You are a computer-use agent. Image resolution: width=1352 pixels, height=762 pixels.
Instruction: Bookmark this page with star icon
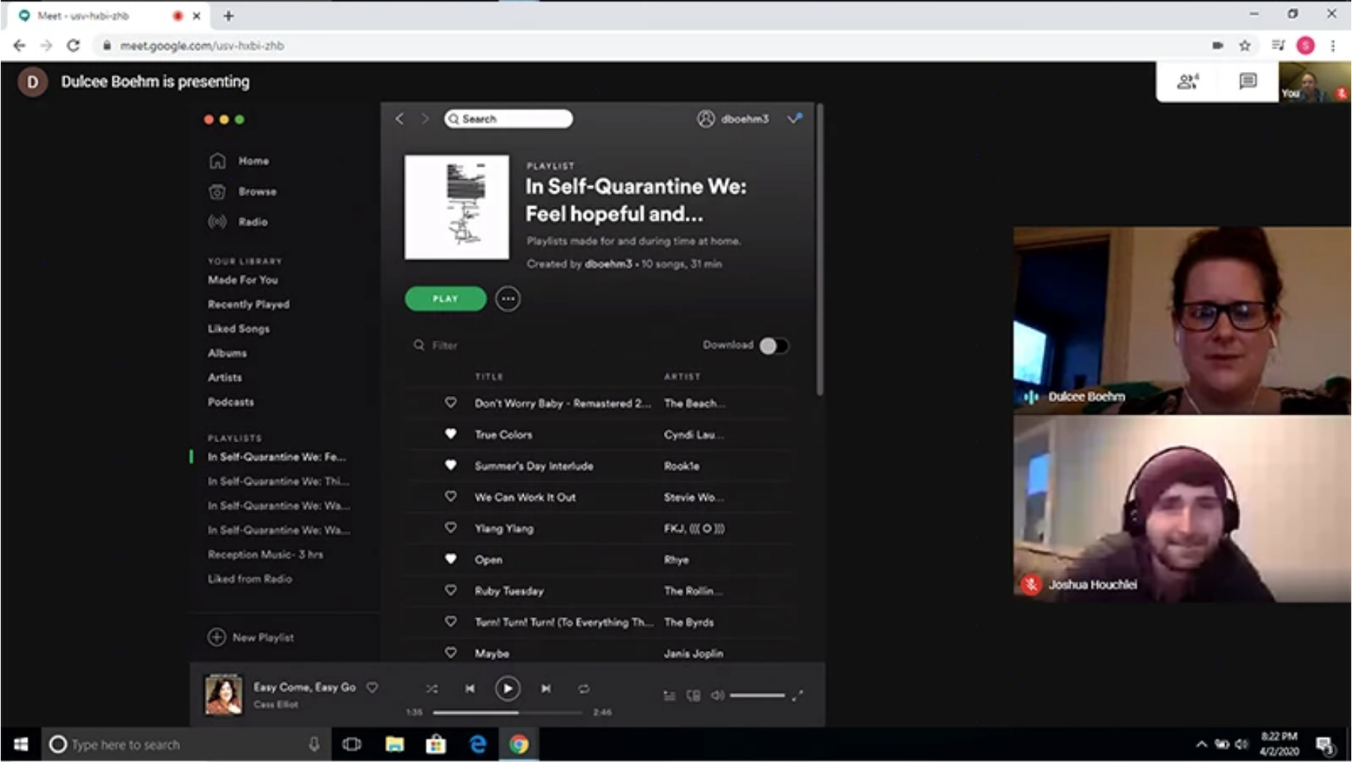click(x=1245, y=46)
